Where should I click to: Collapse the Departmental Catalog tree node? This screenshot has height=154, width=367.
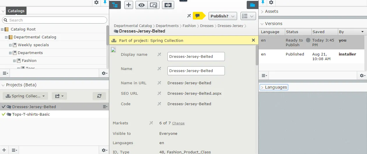[6, 37]
